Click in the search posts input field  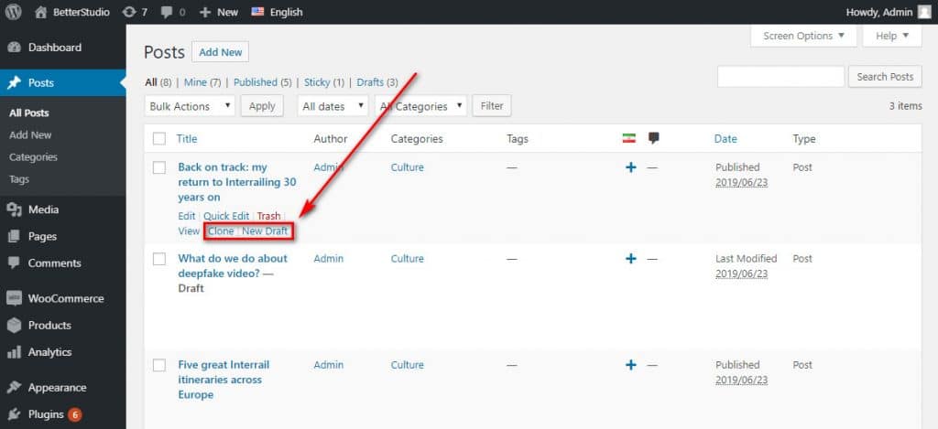pos(780,77)
